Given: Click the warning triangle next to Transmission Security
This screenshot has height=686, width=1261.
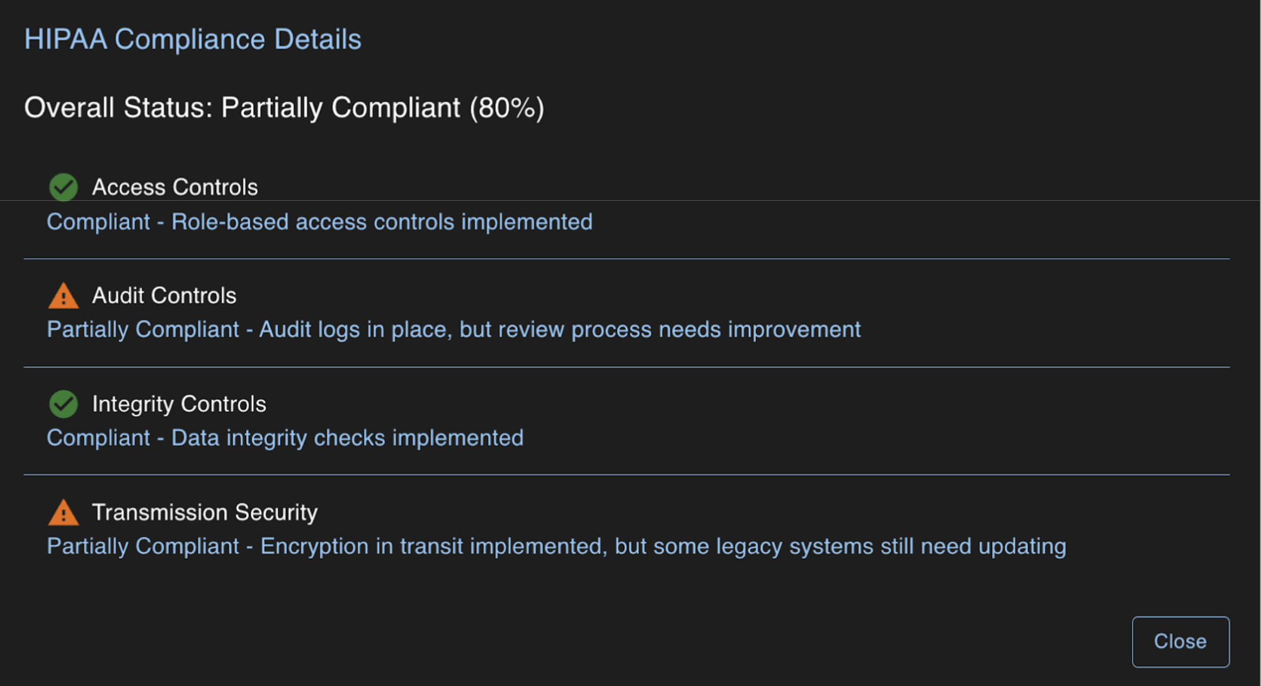Looking at the screenshot, I should (x=63, y=512).
